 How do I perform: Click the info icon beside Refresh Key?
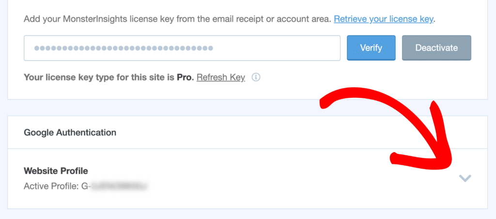[x=256, y=78]
